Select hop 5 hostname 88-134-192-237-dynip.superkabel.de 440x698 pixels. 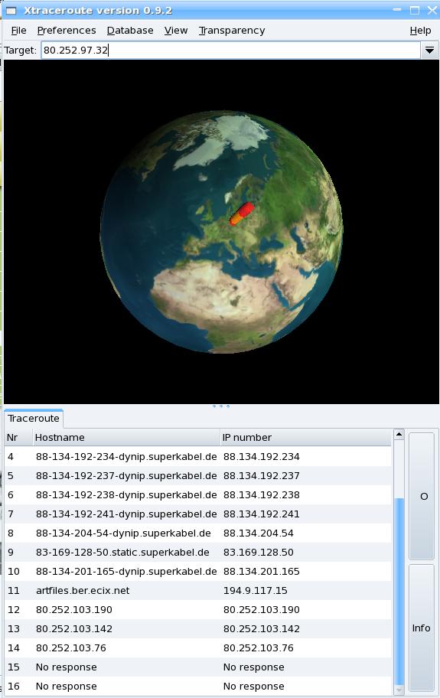point(126,476)
